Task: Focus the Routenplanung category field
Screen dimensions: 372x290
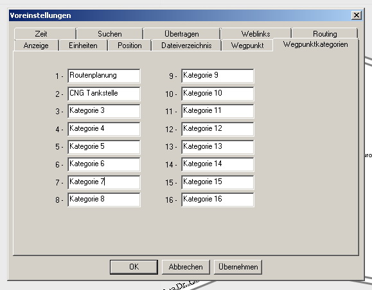Action: click(x=104, y=76)
